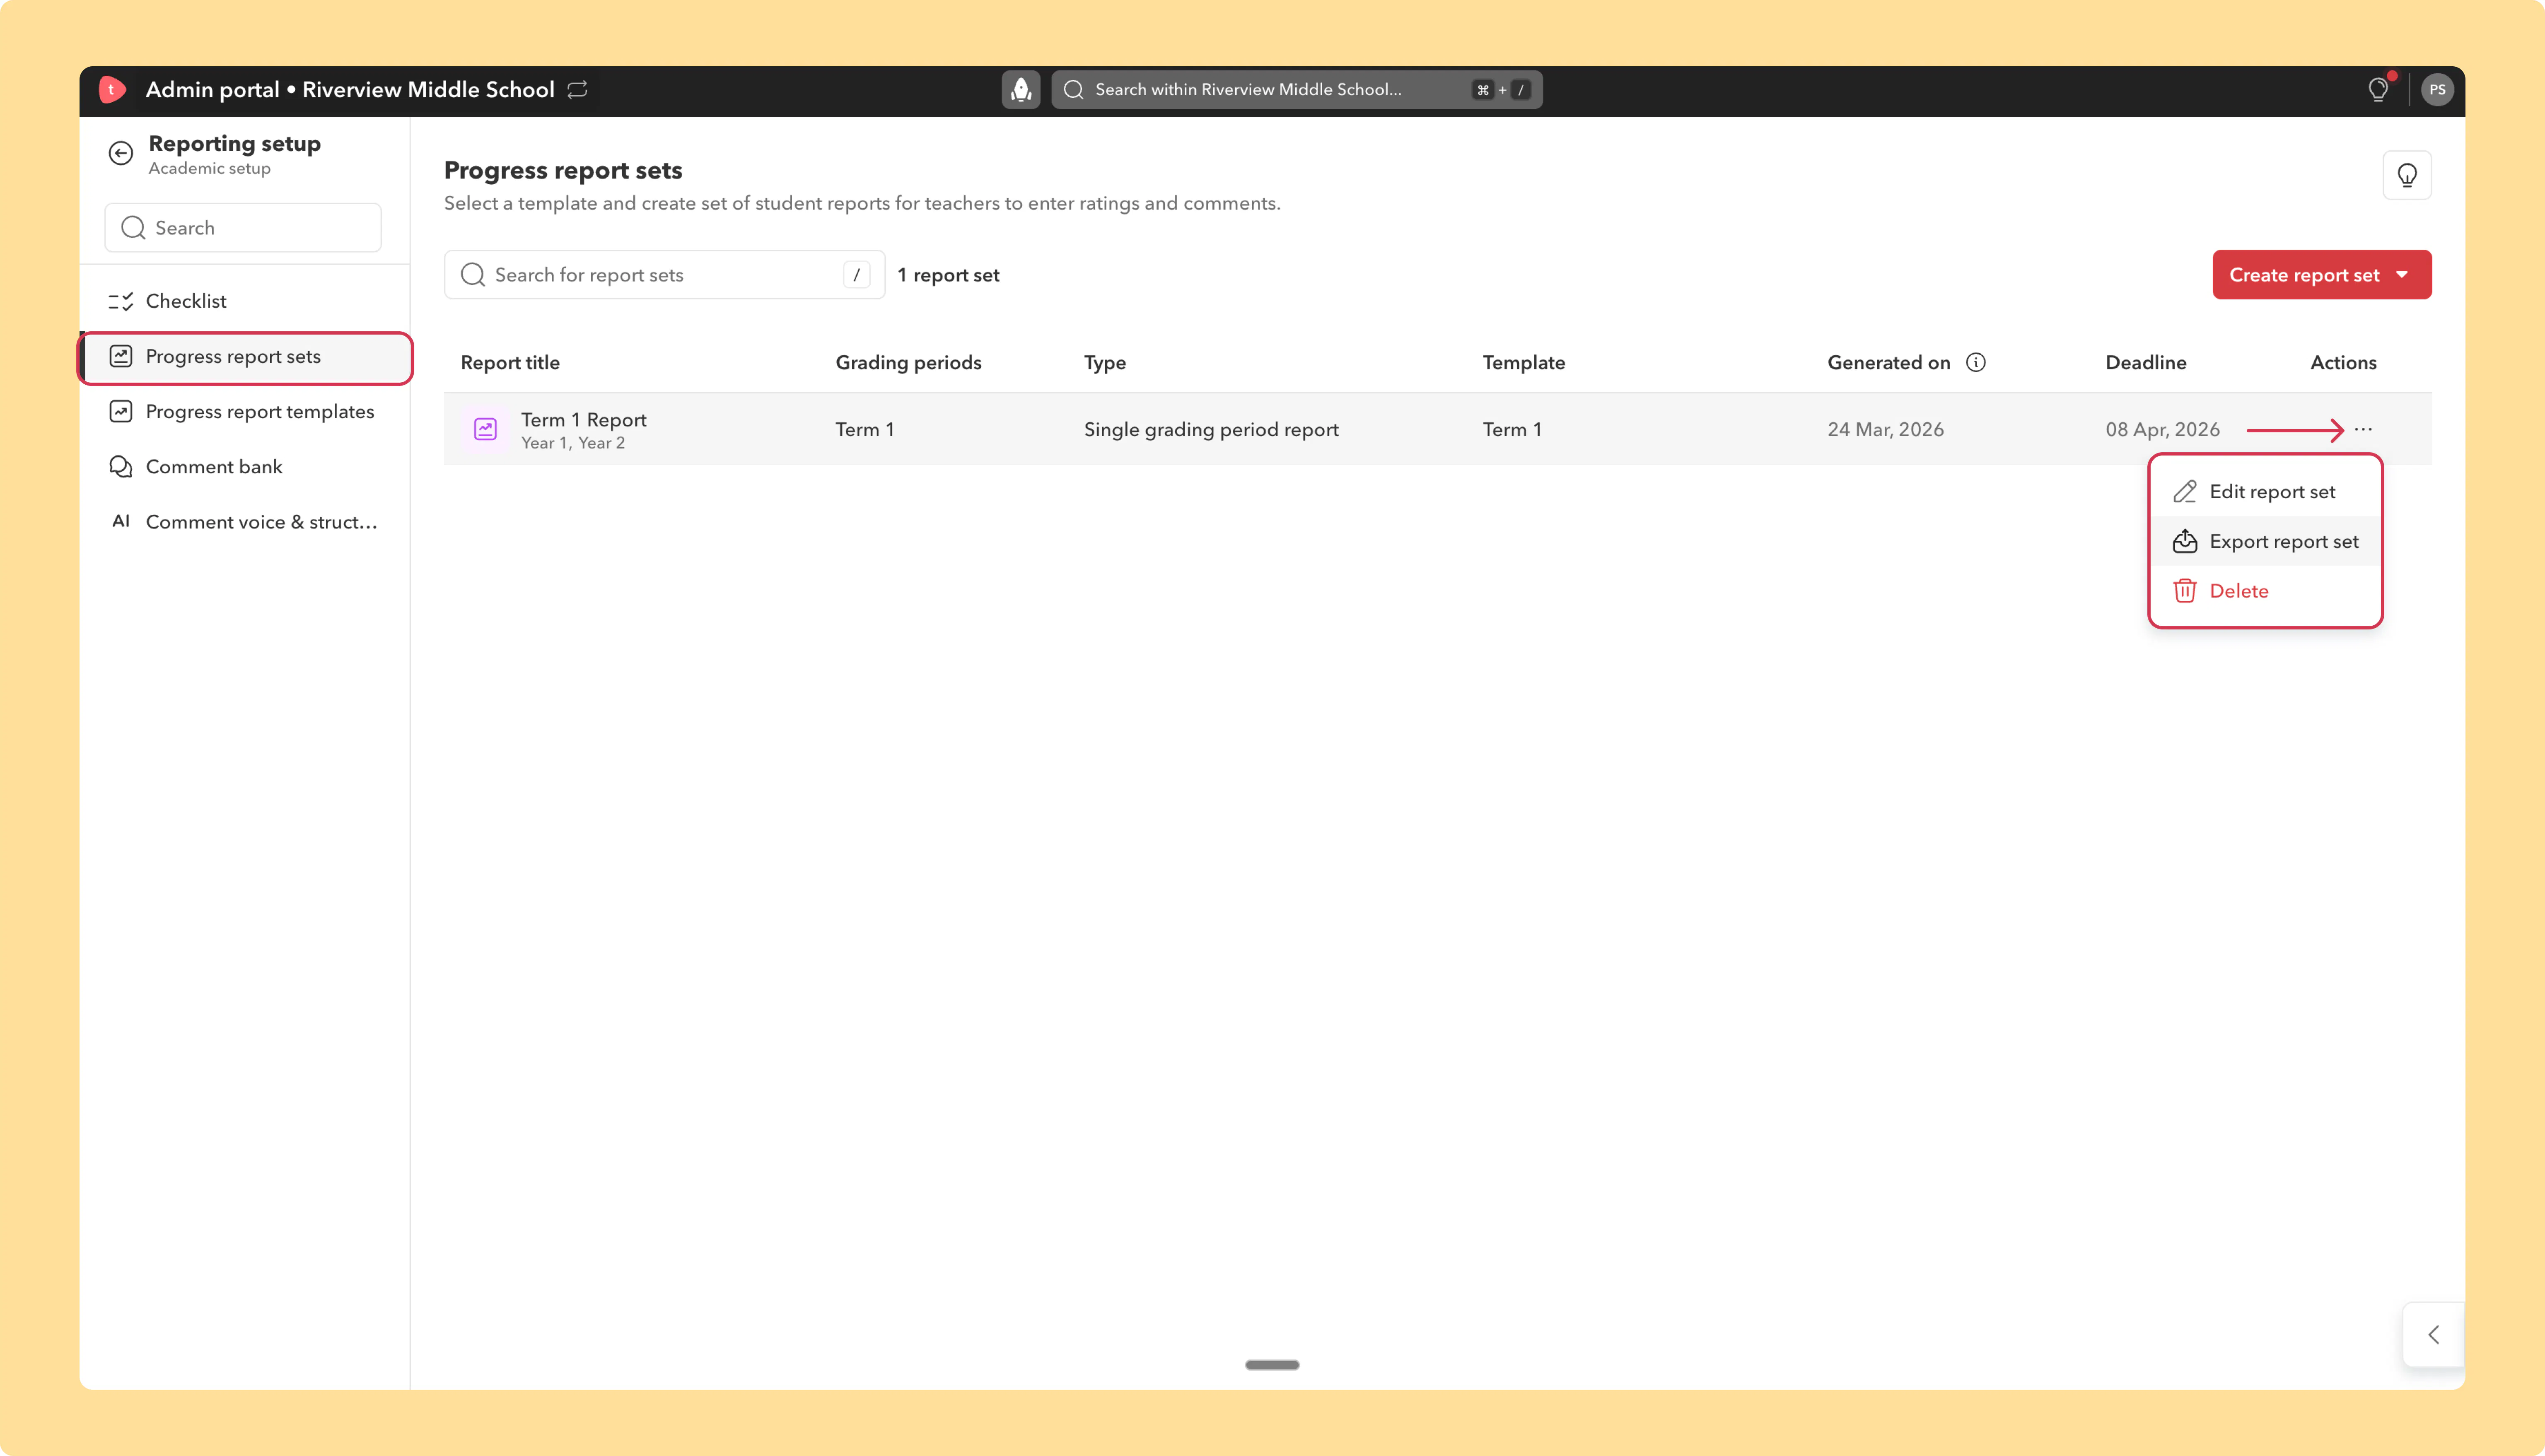Focus the Search within Riverview Middle School bar
Screen dimensions: 2545x1456
(x=1296, y=90)
